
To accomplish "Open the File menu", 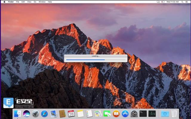I will (18, 2).
